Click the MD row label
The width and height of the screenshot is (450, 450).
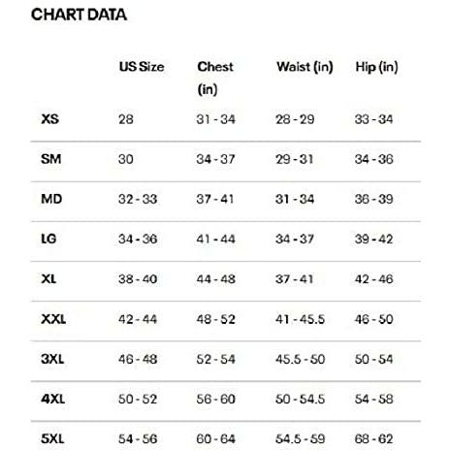pos(51,199)
